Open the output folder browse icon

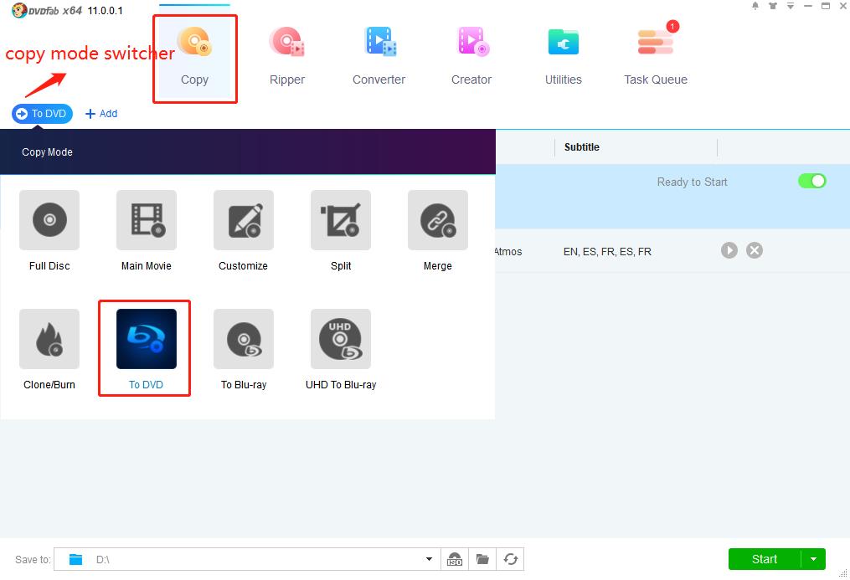pos(482,559)
